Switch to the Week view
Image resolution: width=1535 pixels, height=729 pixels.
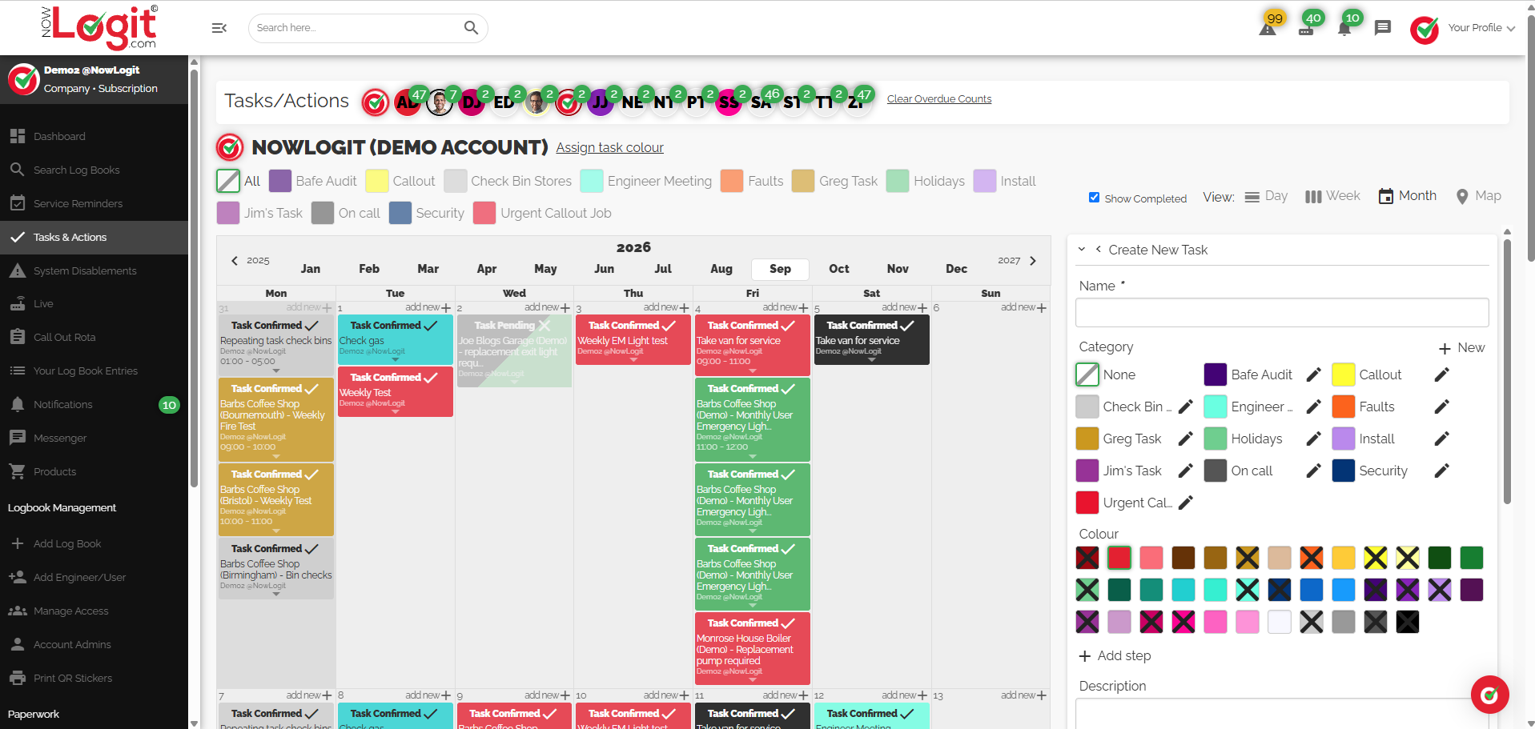(1332, 196)
